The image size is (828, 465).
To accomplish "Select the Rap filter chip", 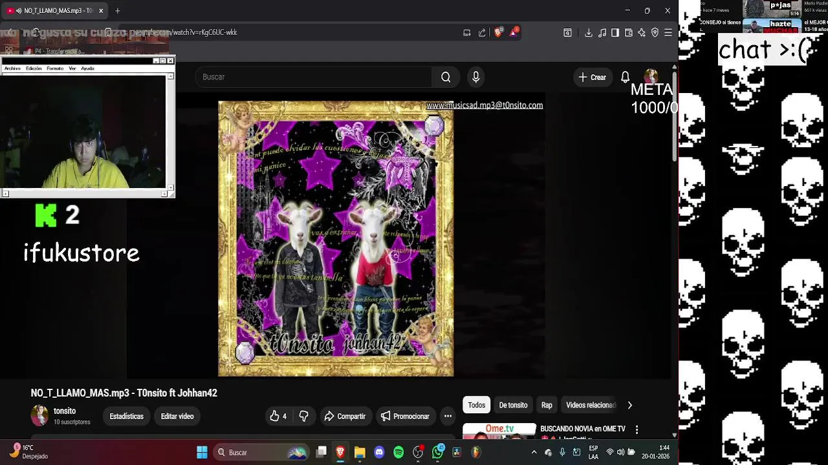I will [x=547, y=405].
